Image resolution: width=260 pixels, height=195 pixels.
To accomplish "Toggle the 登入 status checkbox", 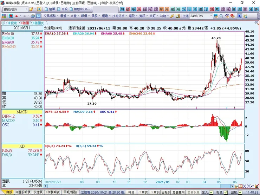I will (211, 192).
